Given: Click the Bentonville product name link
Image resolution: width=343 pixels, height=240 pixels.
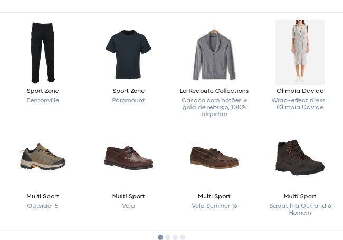Looking at the screenshot, I should [x=43, y=100].
